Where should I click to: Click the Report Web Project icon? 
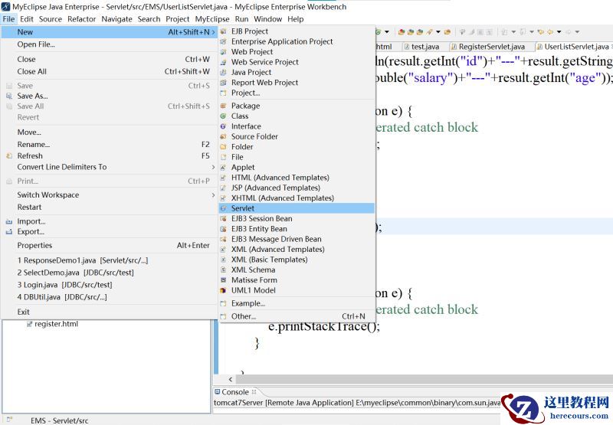tap(223, 83)
